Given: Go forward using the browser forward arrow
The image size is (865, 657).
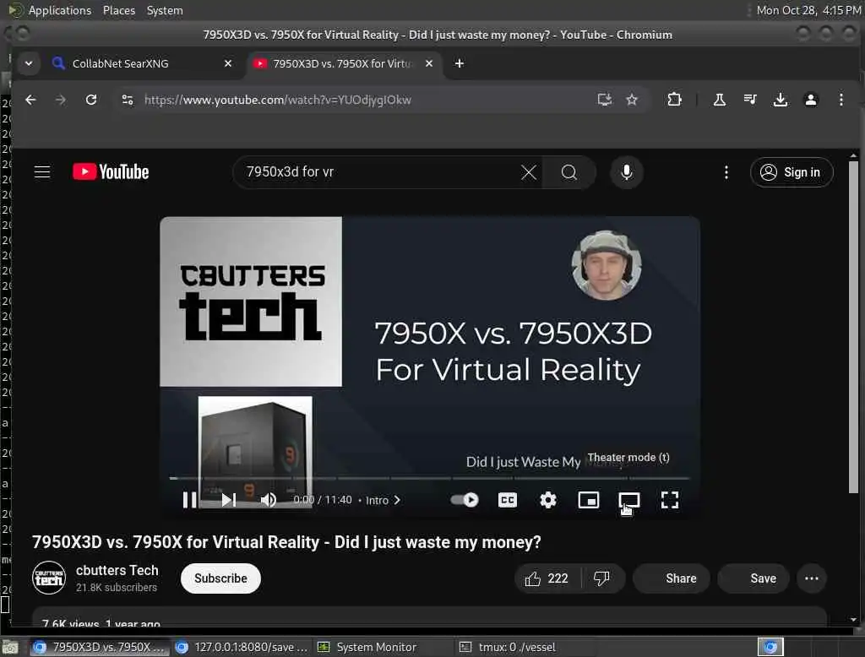Looking at the screenshot, I should click(x=61, y=100).
